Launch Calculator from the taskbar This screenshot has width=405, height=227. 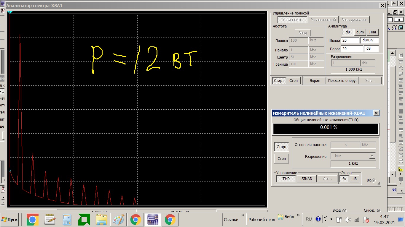point(67,220)
